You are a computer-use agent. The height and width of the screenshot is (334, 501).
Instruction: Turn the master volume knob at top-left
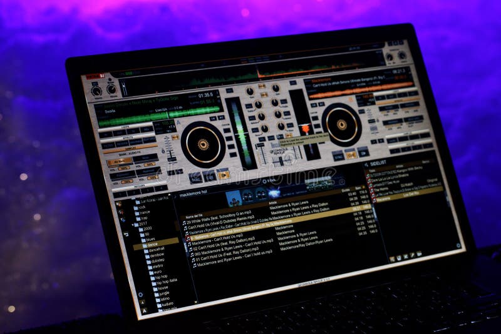[x=96, y=91]
